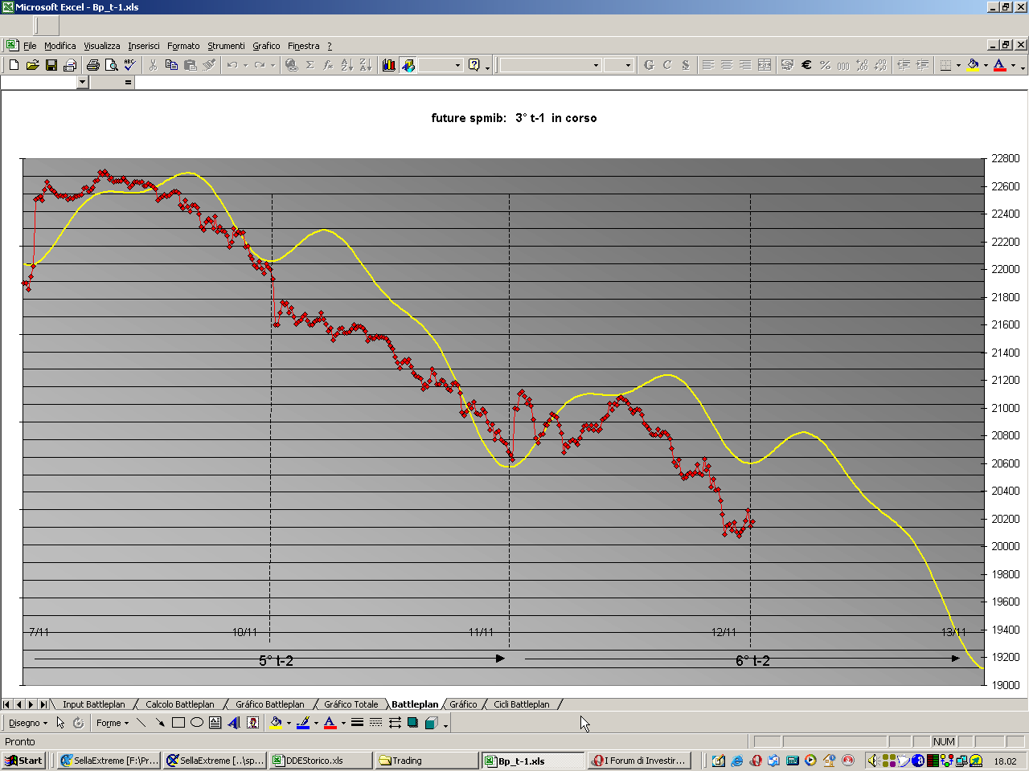Open the Forme AutoShapes menu
This screenshot has width=1029, height=771.
click(x=113, y=723)
